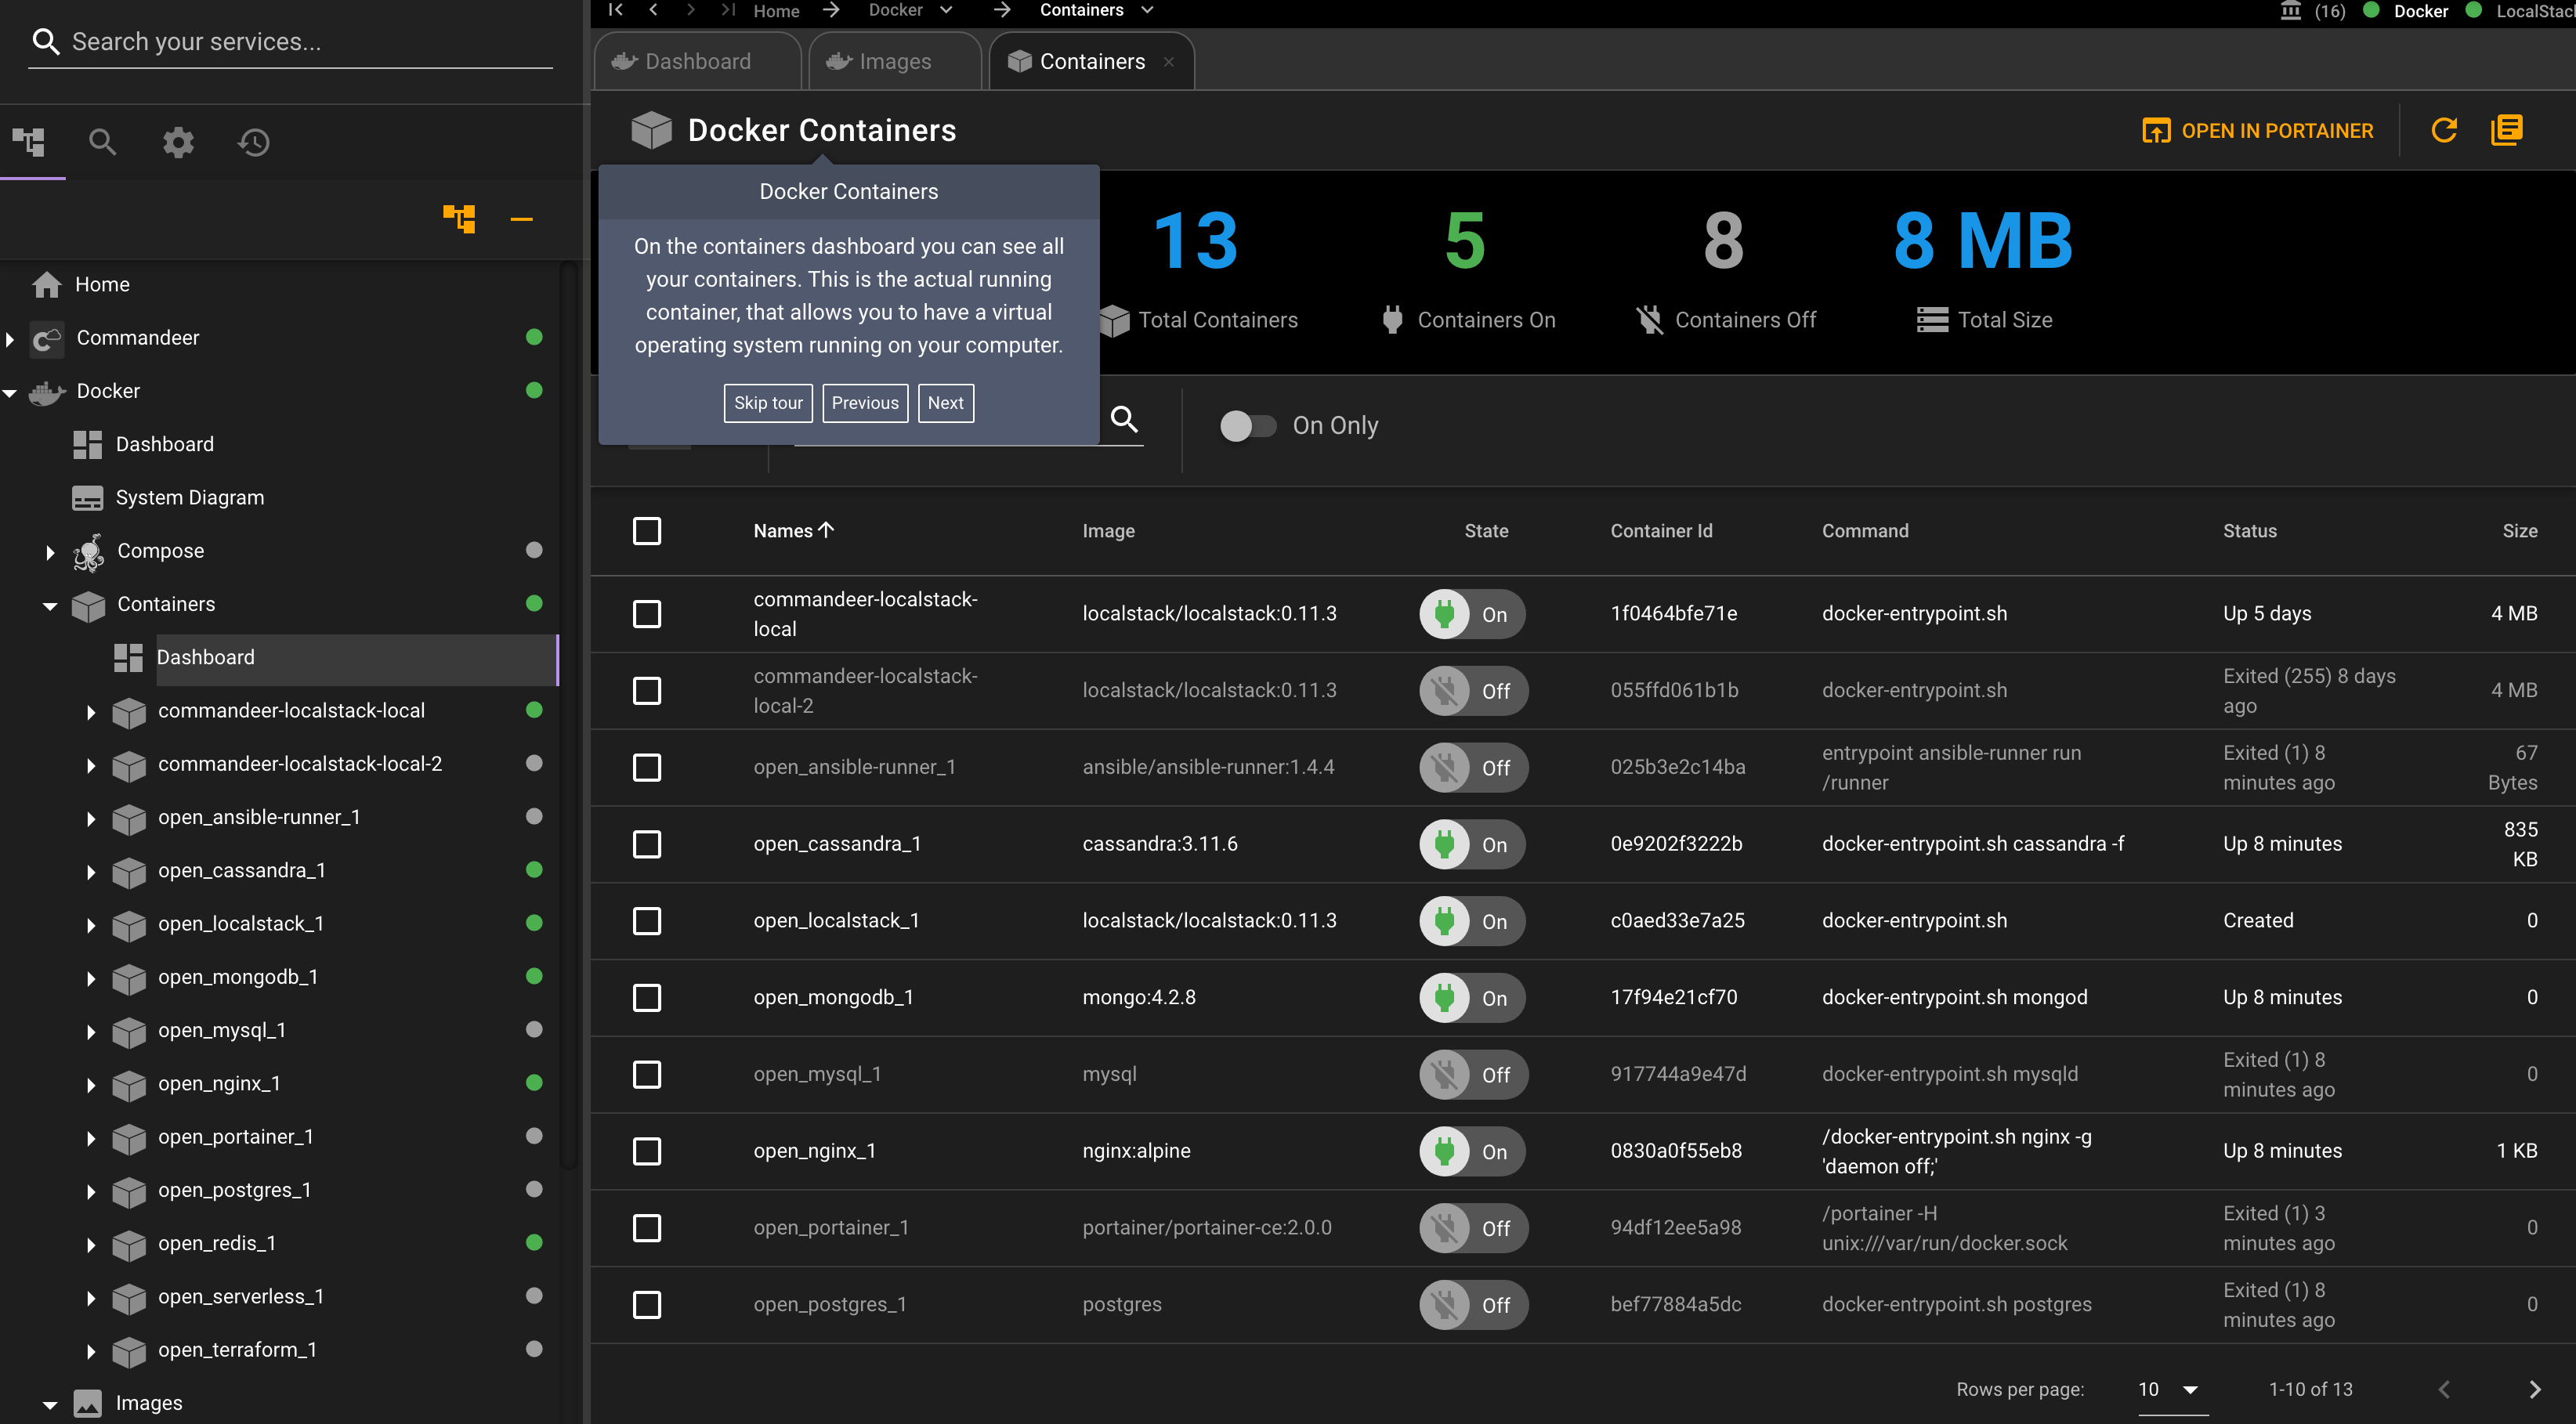Screen dimensions: 2576x1424
Task: Collapse the Containers tree node
Action: 50,606
